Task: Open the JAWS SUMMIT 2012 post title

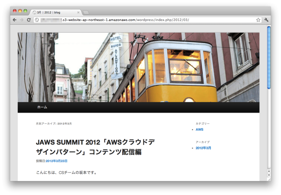Action: 95,147
